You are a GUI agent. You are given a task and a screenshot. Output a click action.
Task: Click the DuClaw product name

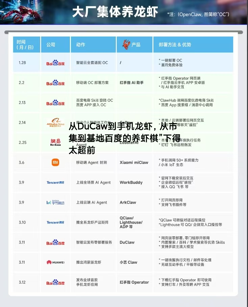click(x=127, y=242)
